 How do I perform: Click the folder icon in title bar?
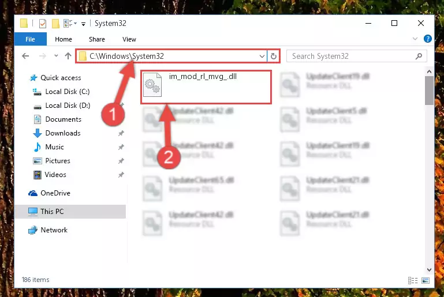(x=24, y=23)
